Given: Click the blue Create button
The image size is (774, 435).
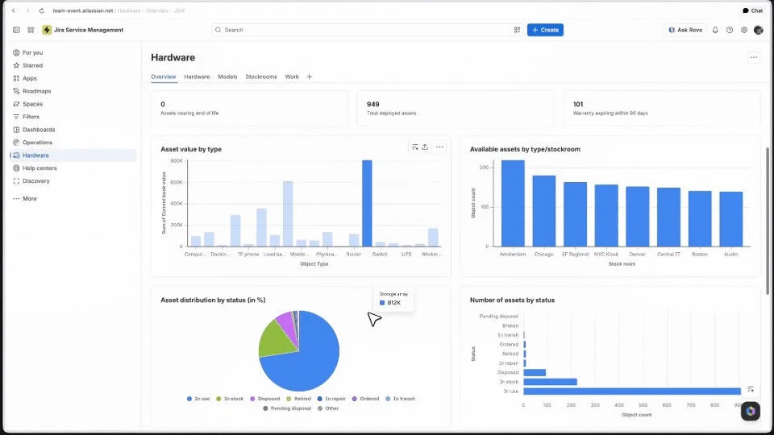Looking at the screenshot, I should tap(545, 30).
